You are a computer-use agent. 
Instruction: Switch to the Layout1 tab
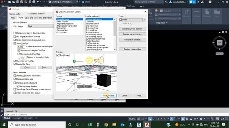click(17, 118)
